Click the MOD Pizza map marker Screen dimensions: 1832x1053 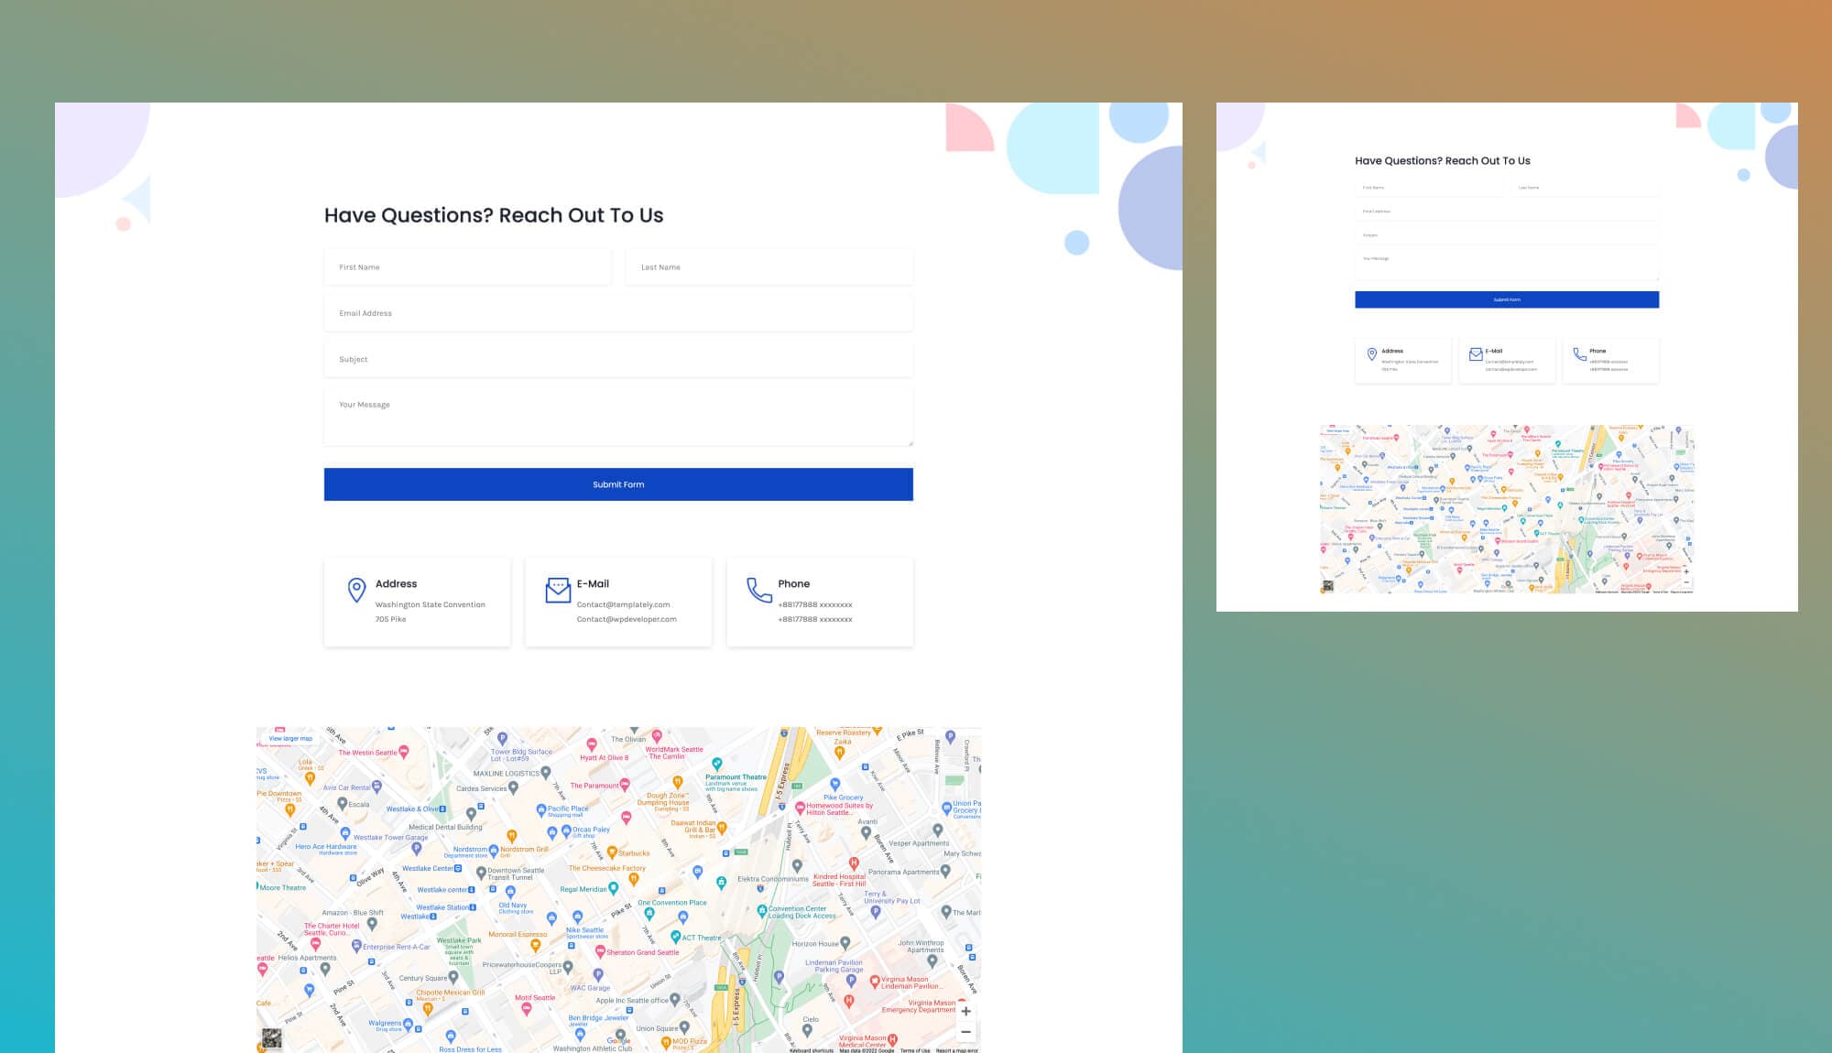click(665, 1043)
